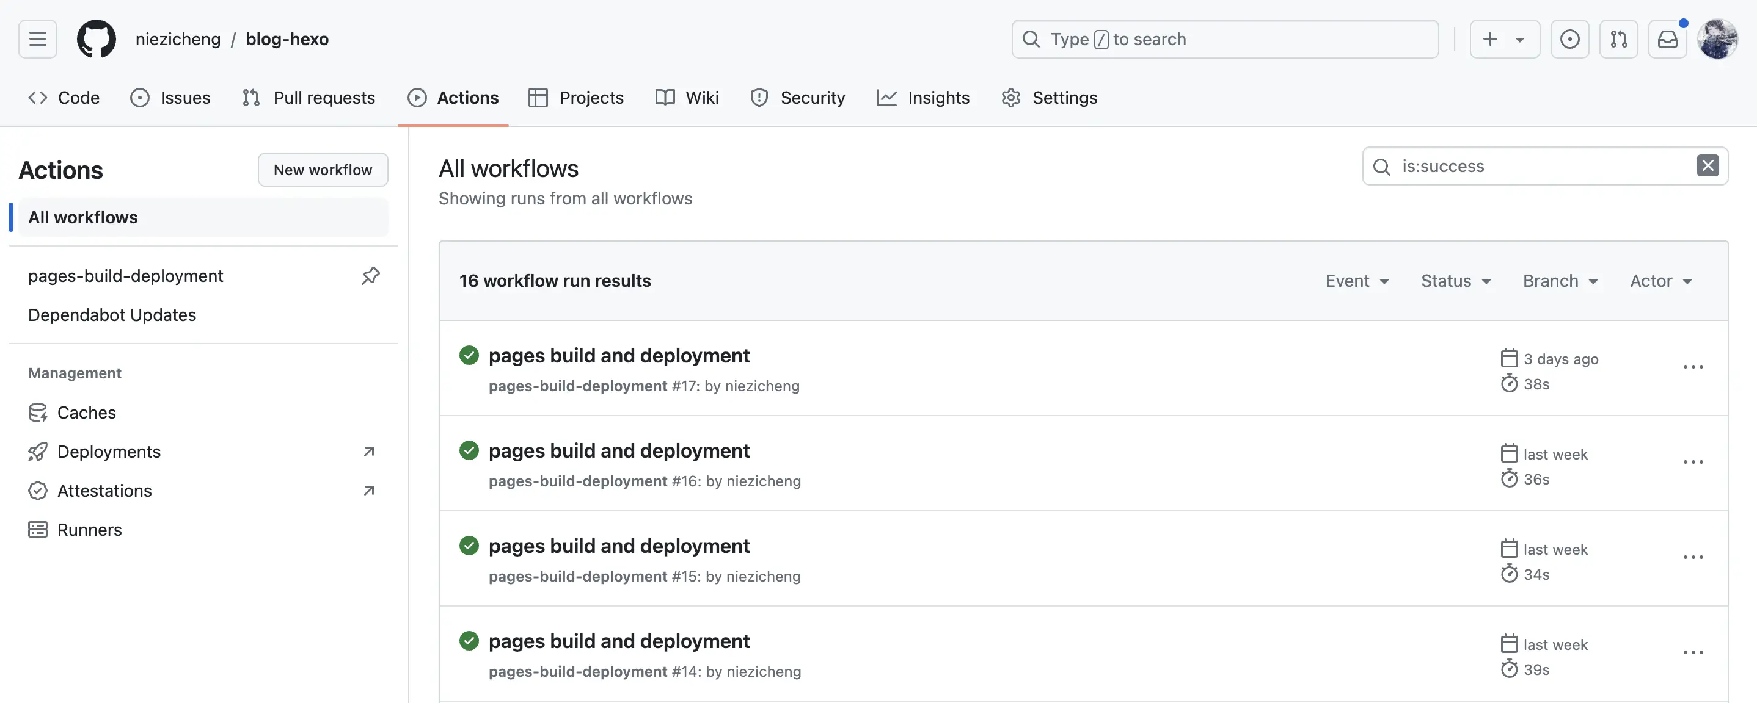Click the external link arrow beside Attestations
Viewport: 1757px width, 703px height.
pyautogui.click(x=369, y=491)
